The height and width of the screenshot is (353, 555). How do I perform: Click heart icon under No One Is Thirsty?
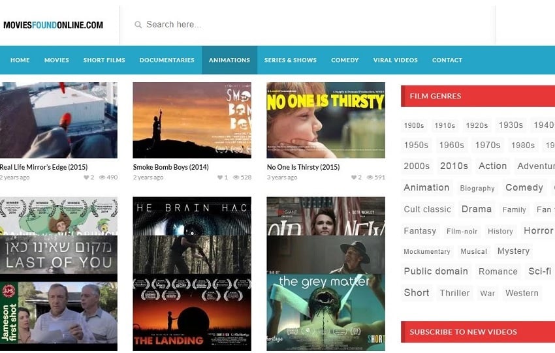(x=353, y=177)
